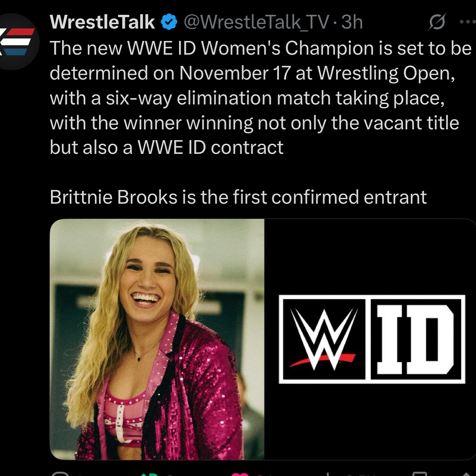Tap the Grok explain-post icon
This screenshot has height=476, width=476.
pos(436,22)
